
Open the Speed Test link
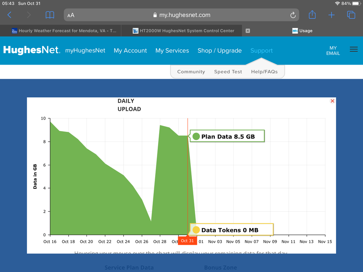click(x=228, y=72)
